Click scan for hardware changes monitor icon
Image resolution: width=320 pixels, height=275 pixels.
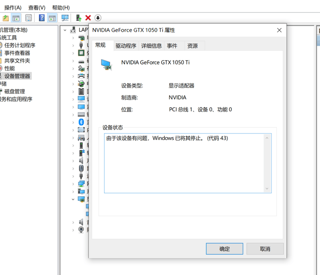point(65,18)
